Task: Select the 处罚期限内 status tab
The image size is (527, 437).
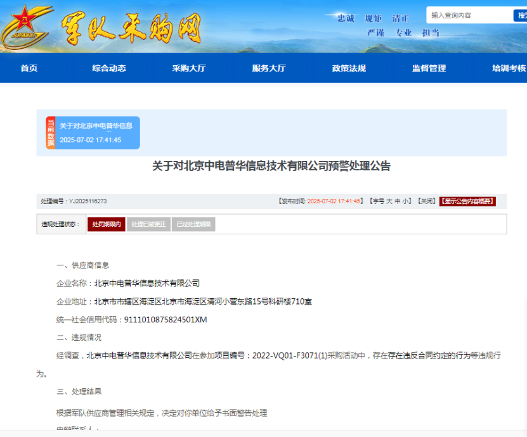Action: click(x=107, y=224)
